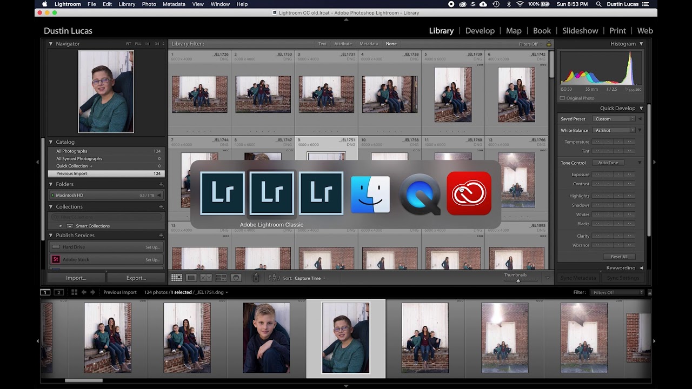Select the Painter spray can tool
The width and height of the screenshot is (692, 389).
click(x=256, y=278)
